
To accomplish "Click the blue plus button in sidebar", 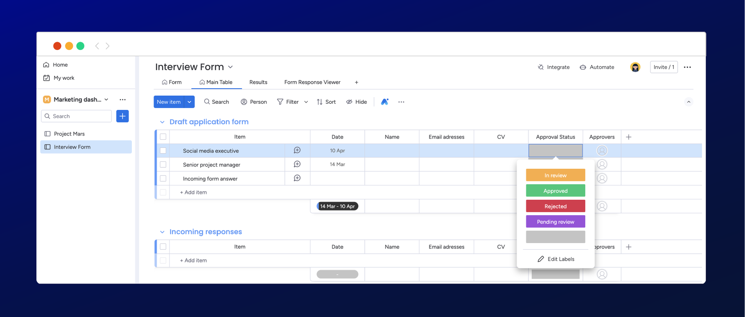I will click(122, 116).
